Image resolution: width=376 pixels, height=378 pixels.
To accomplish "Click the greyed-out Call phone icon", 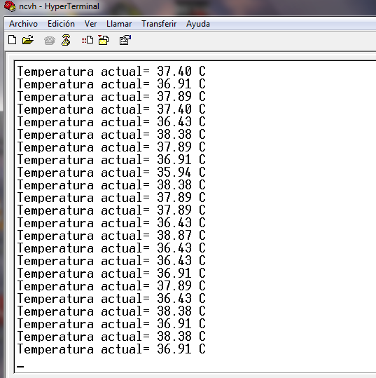I will coord(50,40).
